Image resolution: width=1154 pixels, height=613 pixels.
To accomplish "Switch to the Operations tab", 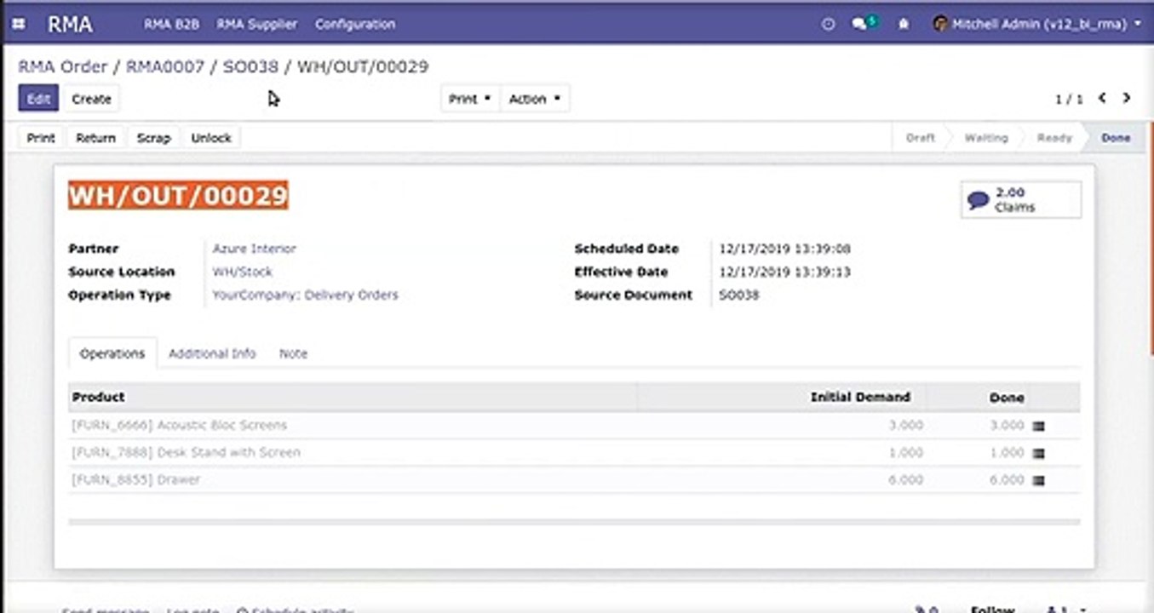I will tap(112, 353).
